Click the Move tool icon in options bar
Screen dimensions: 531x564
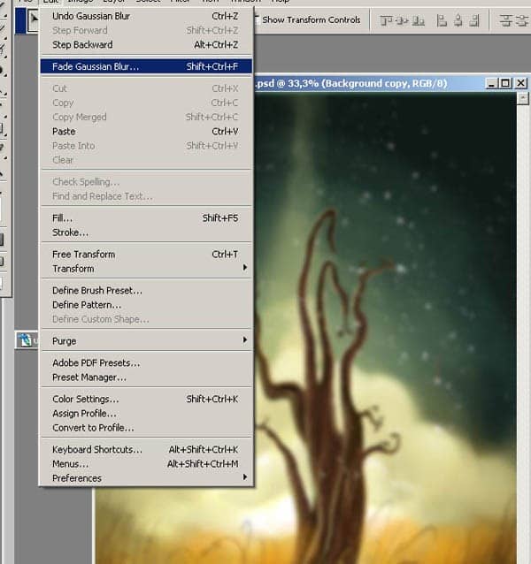click(x=33, y=21)
